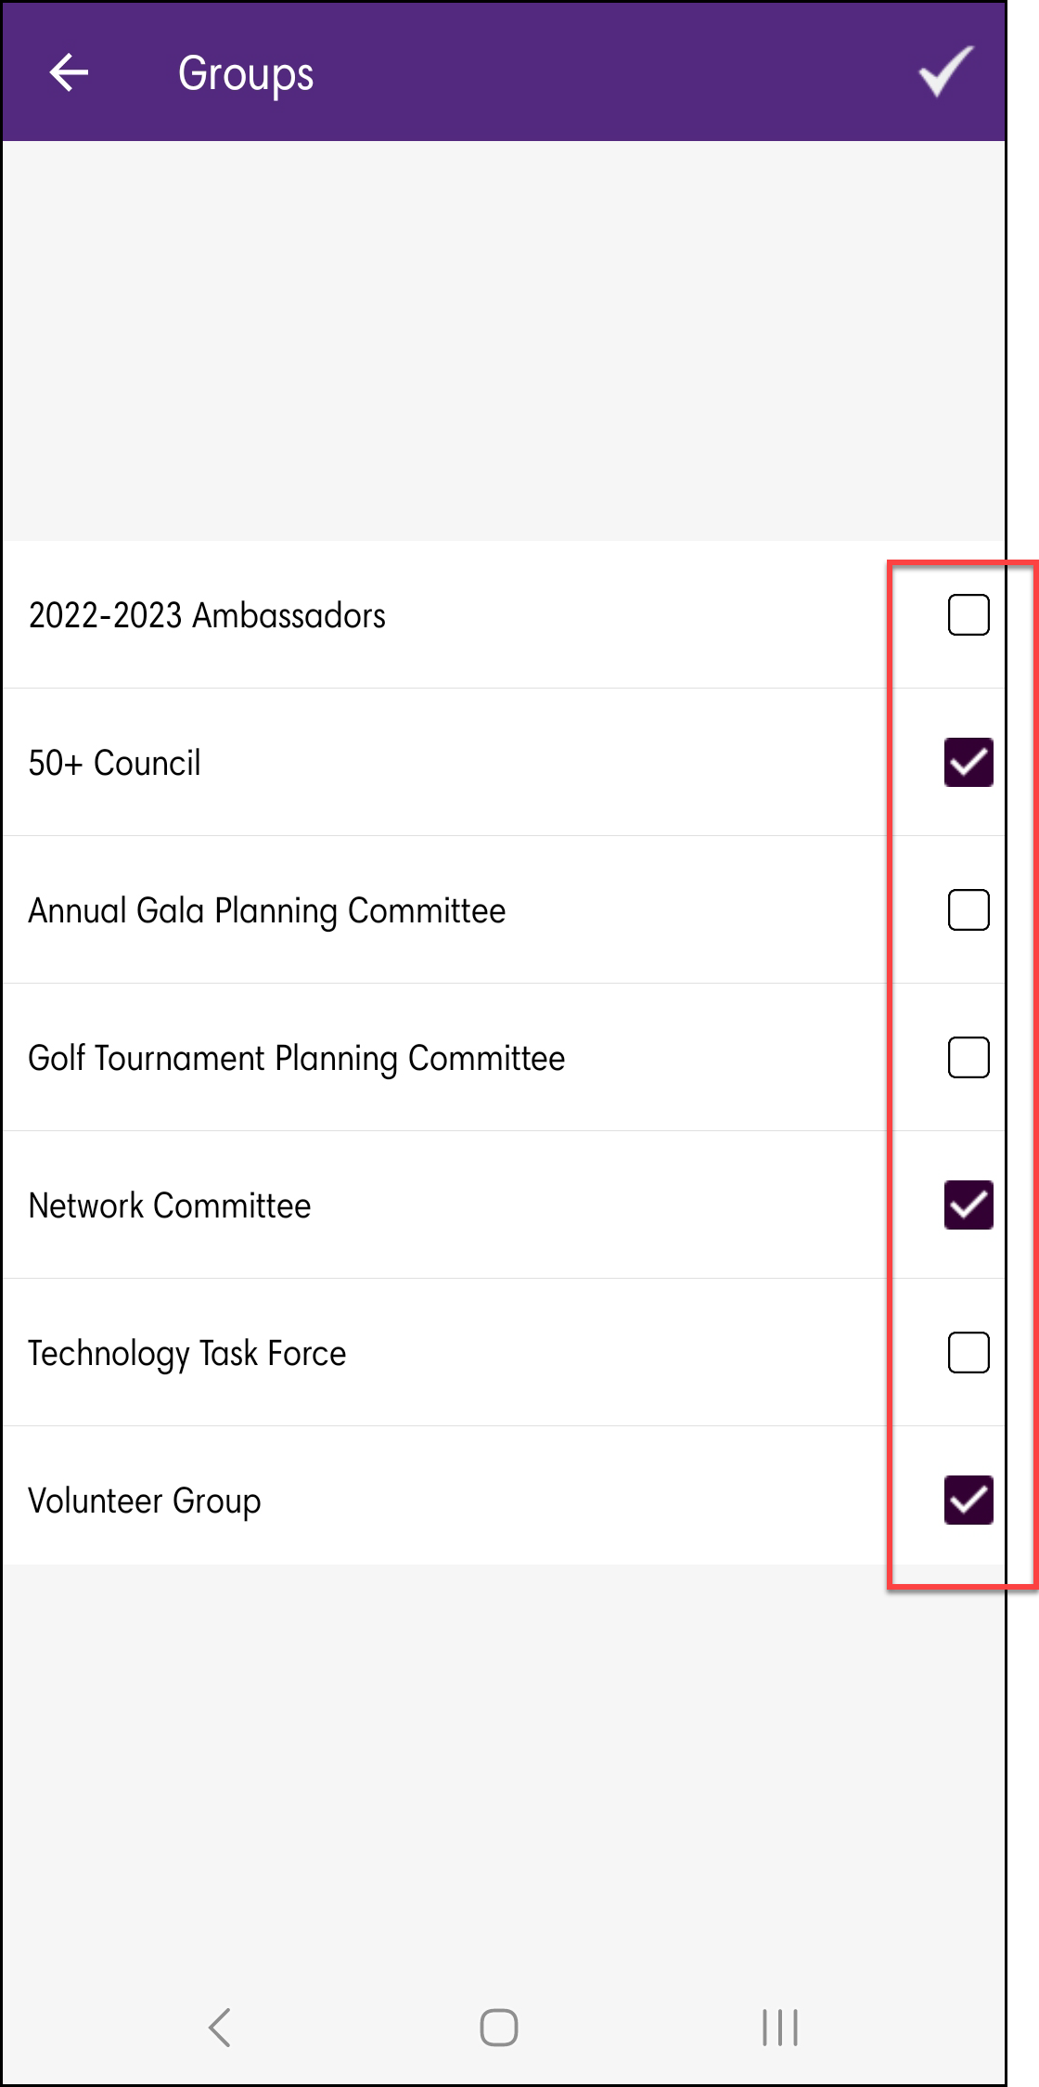1039x2087 pixels.
Task: Check the 2022-2023 Ambassadors checkbox
Action: coord(968,615)
